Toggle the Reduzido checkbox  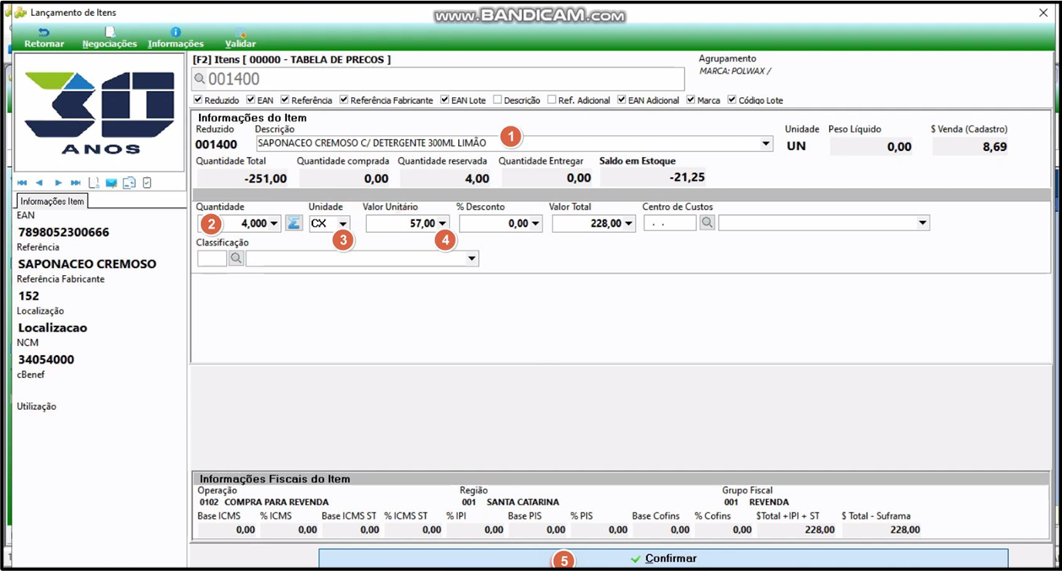[198, 100]
